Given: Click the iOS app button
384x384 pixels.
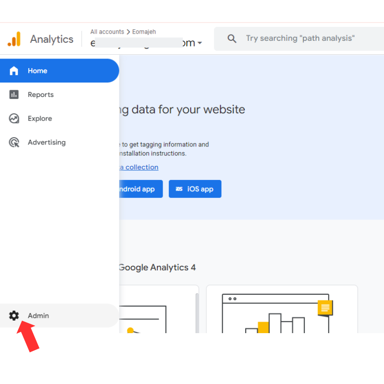Looking at the screenshot, I should pyautogui.click(x=195, y=189).
